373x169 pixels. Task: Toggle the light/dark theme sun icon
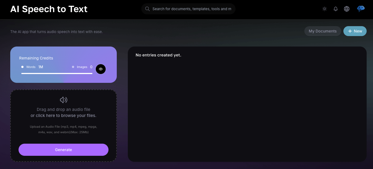[325, 9]
